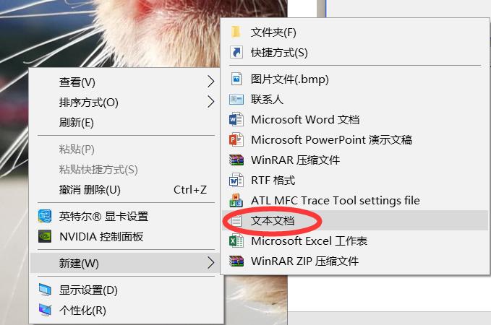The height and width of the screenshot is (325, 491).
Task: Click the contact card icon beside 联系人
Action: (236, 100)
